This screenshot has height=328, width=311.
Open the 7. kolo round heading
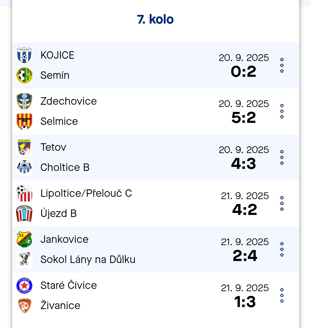(x=155, y=20)
